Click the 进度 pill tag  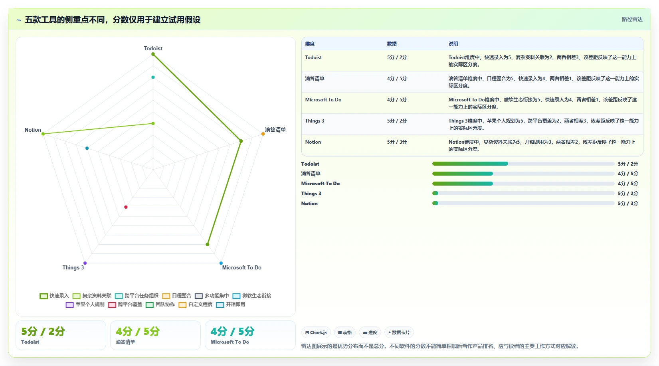[x=370, y=332]
